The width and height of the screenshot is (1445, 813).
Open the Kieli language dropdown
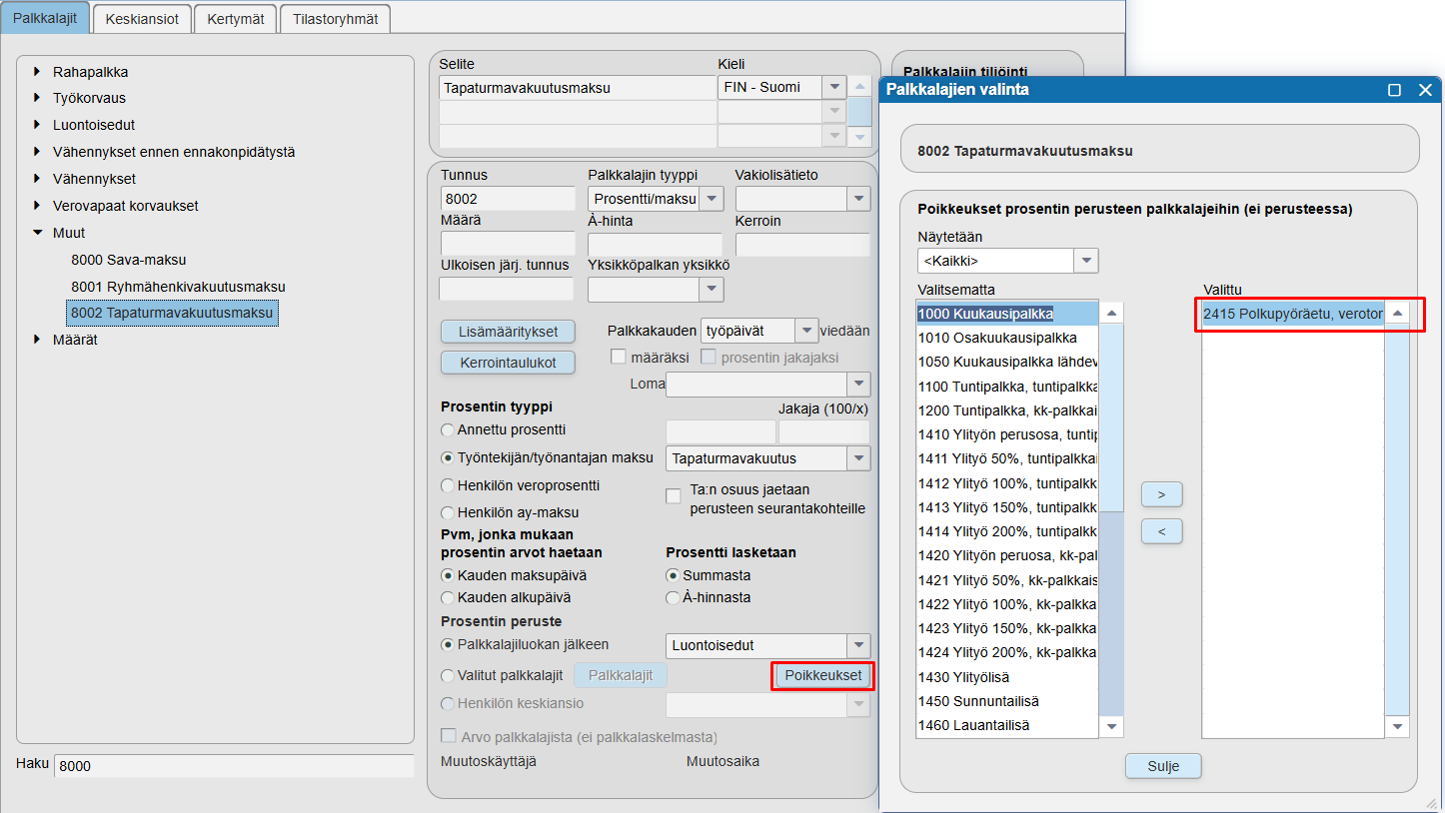pos(833,87)
